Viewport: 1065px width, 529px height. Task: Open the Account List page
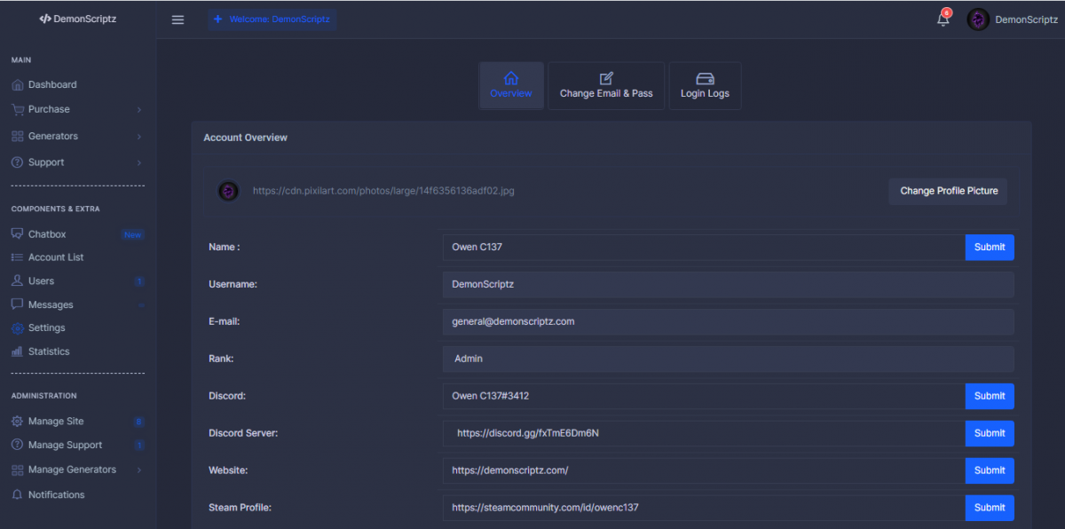coord(55,257)
